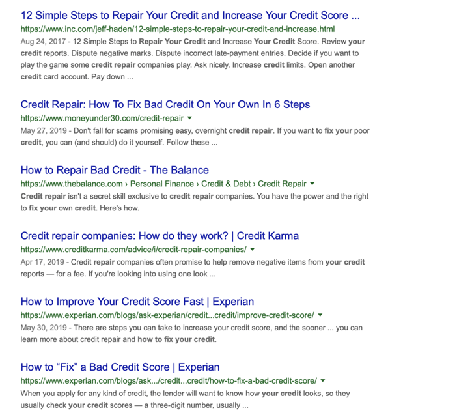Expand the arrow next to how-to-fix-a-bad-credit-score URL
This screenshot has height=415, width=472.
pos(323,380)
